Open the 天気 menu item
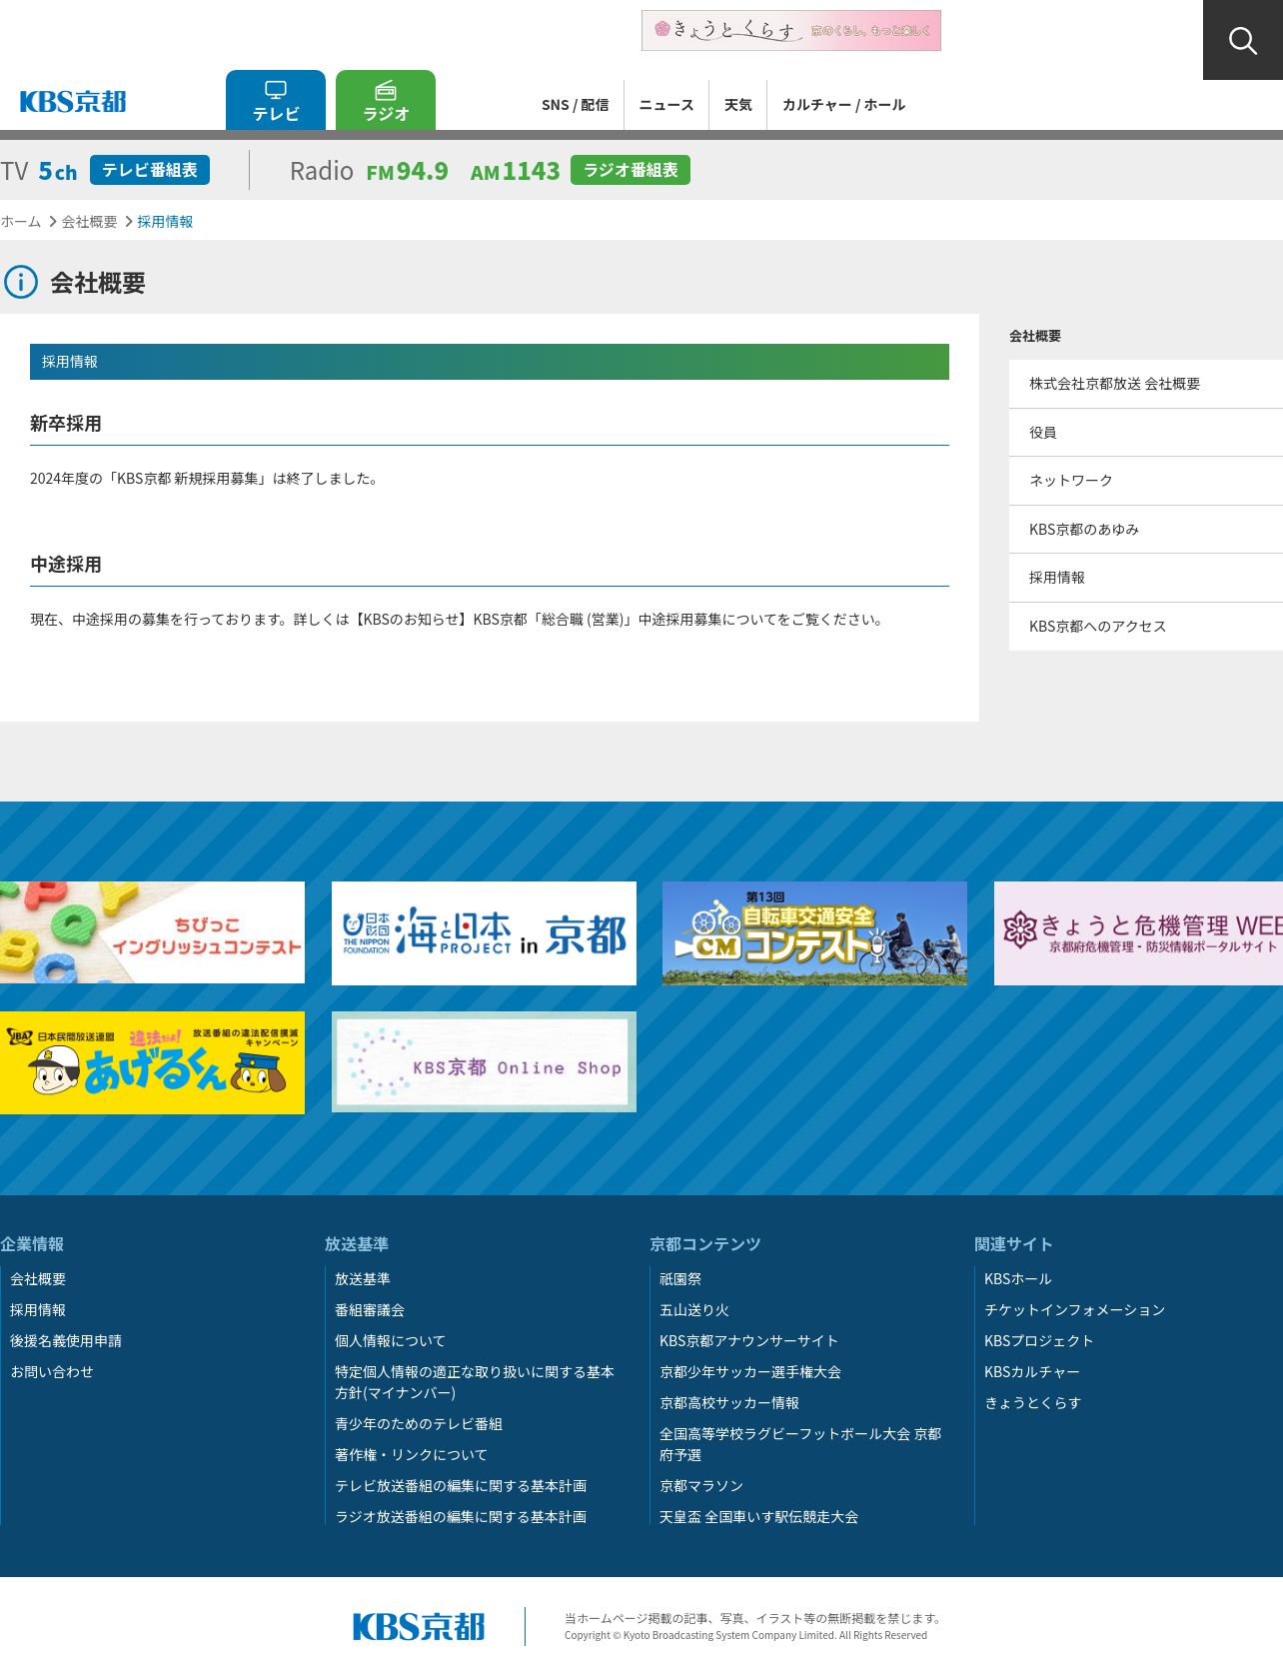Image resolution: width=1283 pixels, height=1676 pixels. click(x=738, y=105)
